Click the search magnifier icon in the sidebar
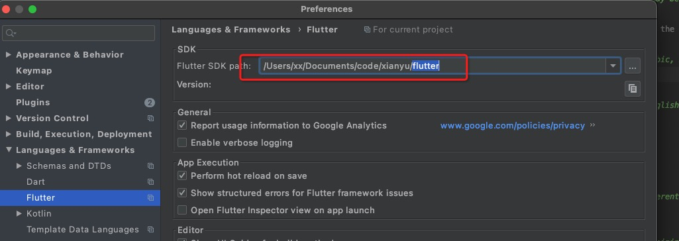 (x=11, y=33)
